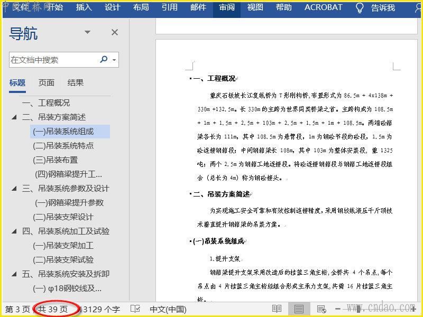Open the 设计 ribbon tab
The height and width of the screenshot is (317, 423).
click(112, 7)
